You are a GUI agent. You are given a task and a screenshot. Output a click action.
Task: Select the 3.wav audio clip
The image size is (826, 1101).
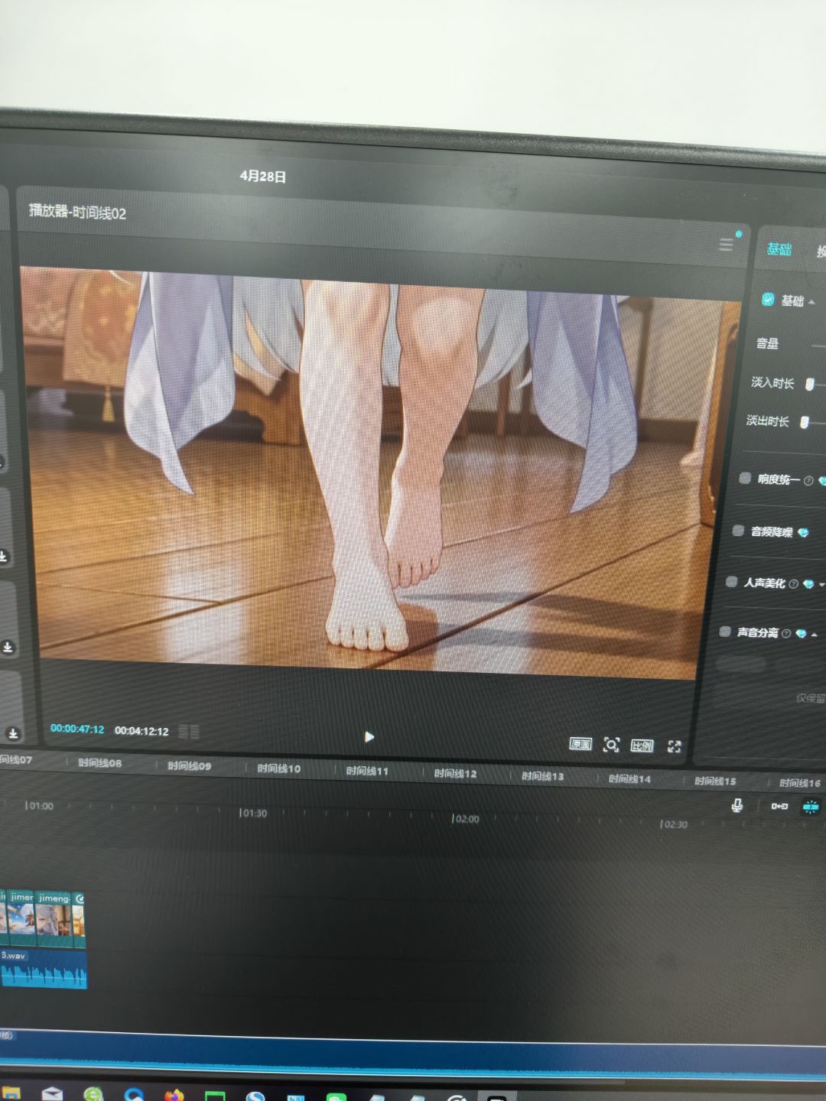[x=43, y=969]
